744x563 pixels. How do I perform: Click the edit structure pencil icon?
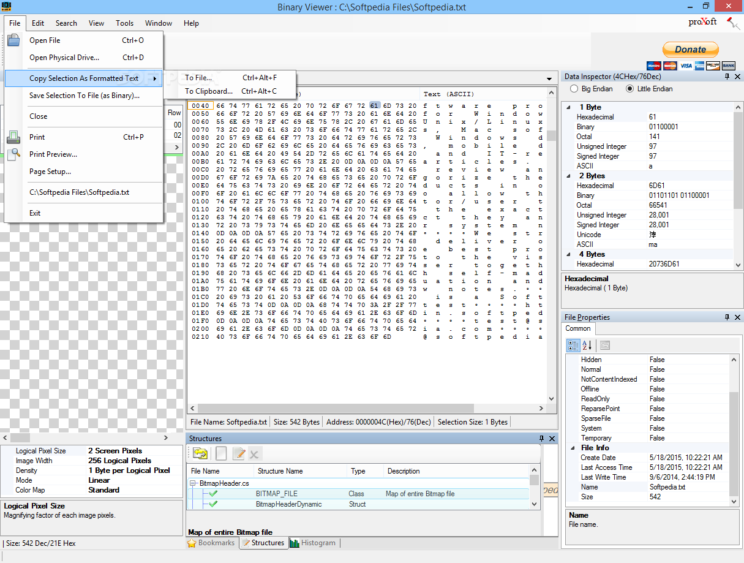click(x=239, y=453)
